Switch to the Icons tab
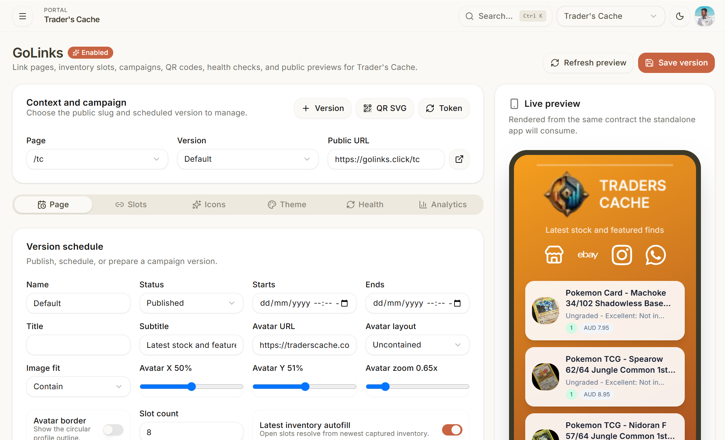 [x=209, y=205]
